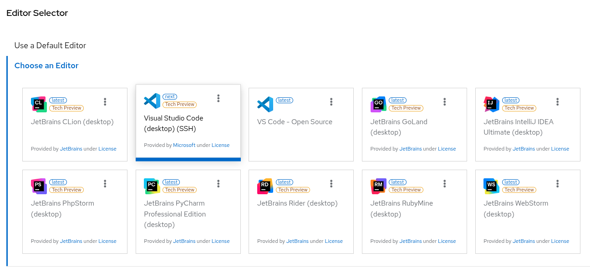The height and width of the screenshot is (267, 590).
Task: Open License link on VS Code SSH card
Action: 220,145
